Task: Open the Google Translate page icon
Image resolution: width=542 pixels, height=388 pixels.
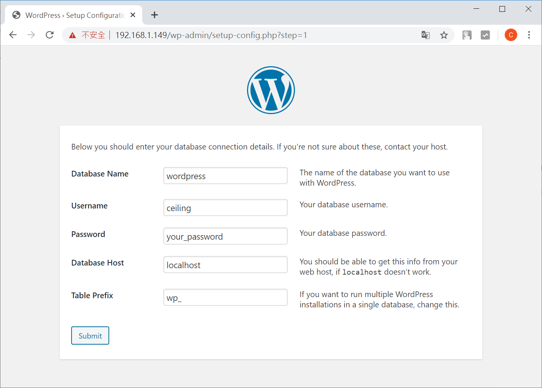Action: point(426,35)
